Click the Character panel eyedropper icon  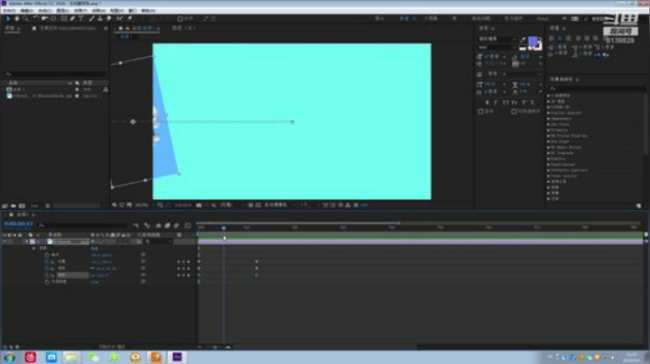523,40
